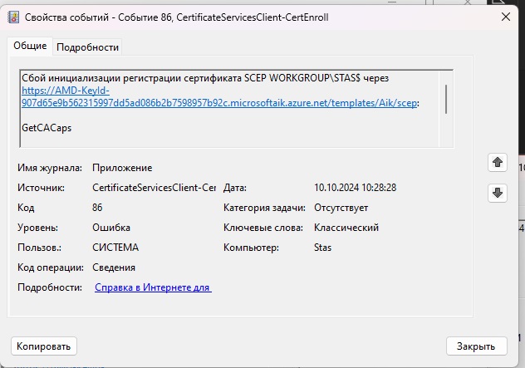This screenshot has width=525, height=368.
Task: Click the Закрыть button
Action: click(x=476, y=346)
